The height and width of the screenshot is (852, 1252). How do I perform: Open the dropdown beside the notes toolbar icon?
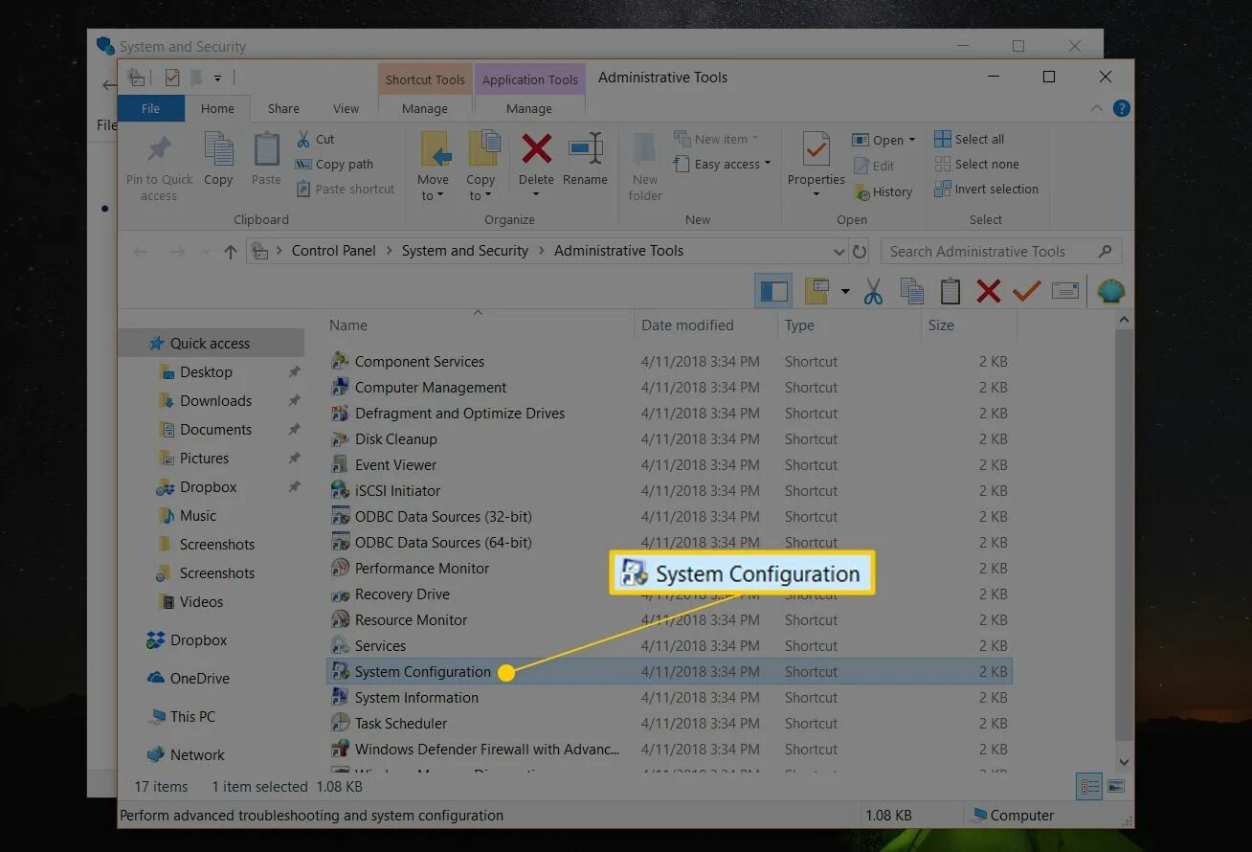tap(844, 291)
